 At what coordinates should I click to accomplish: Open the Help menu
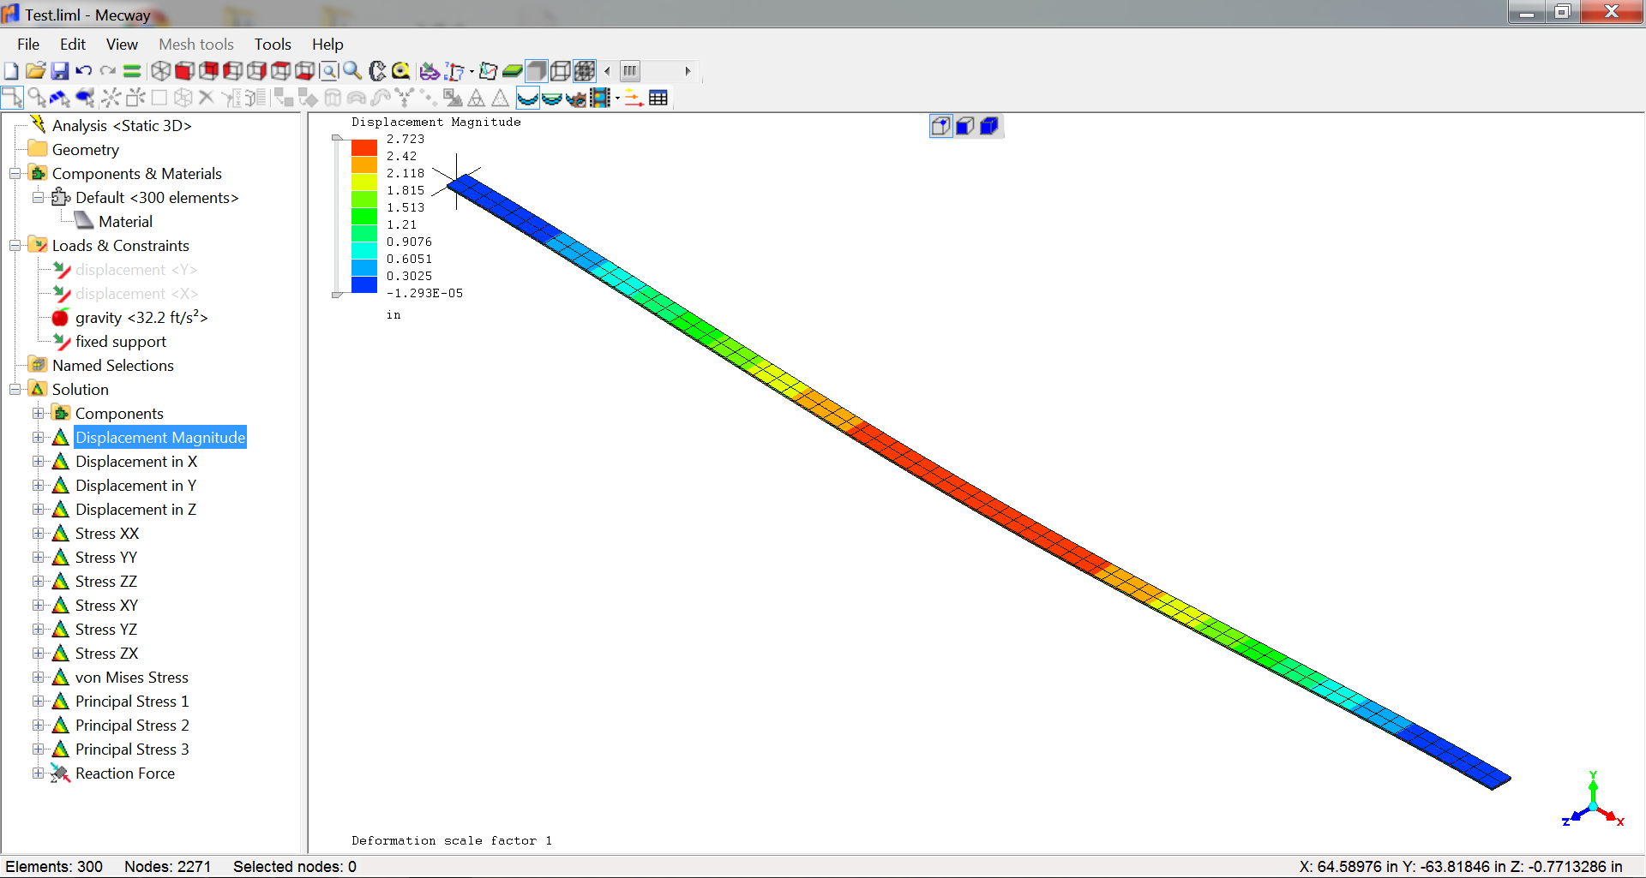pyautogui.click(x=327, y=45)
